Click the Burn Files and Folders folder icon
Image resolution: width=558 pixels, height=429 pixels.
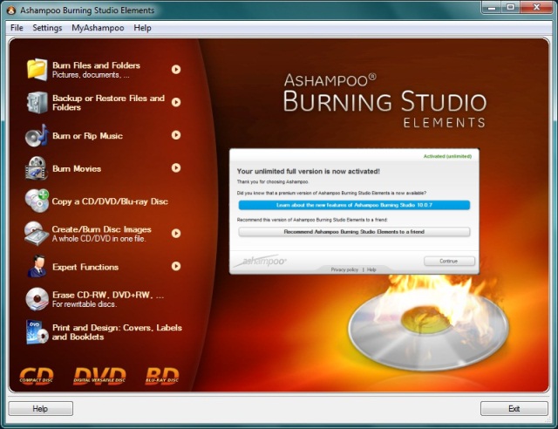click(37, 70)
